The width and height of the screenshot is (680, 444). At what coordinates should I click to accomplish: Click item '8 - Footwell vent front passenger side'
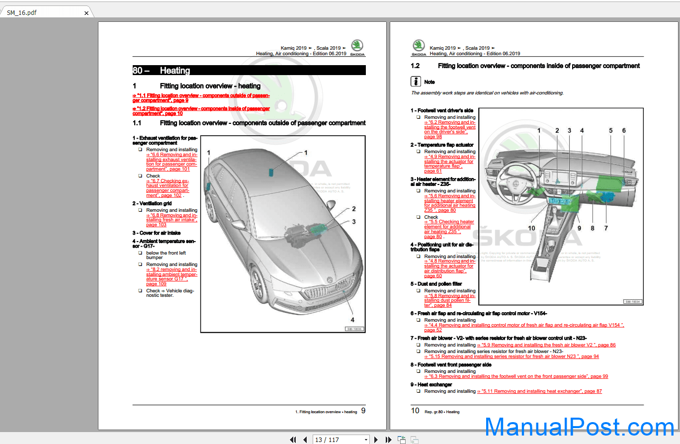pyautogui.click(x=451, y=364)
